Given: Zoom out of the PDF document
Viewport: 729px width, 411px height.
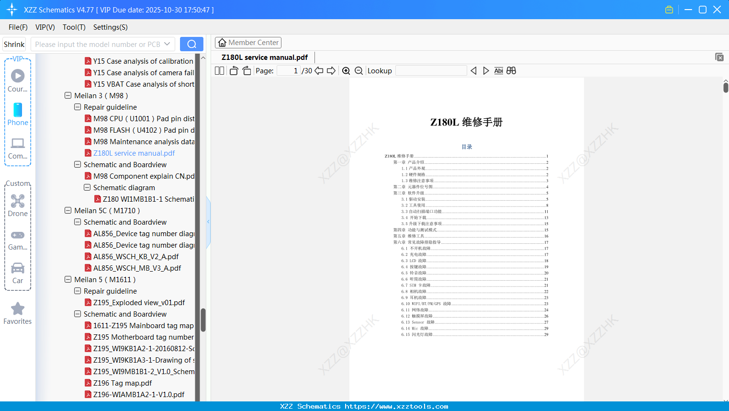Looking at the screenshot, I should click(x=358, y=70).
